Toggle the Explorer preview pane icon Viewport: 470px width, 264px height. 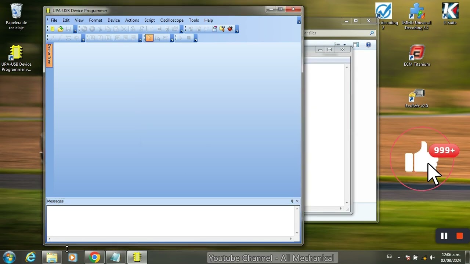click(x=356, y=45)
